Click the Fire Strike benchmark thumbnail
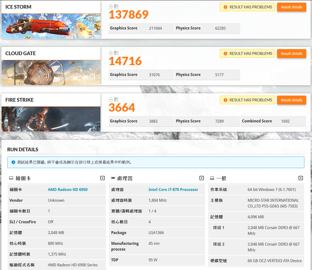The height and width of the screenshot is (270, 312). pos(51,119)
